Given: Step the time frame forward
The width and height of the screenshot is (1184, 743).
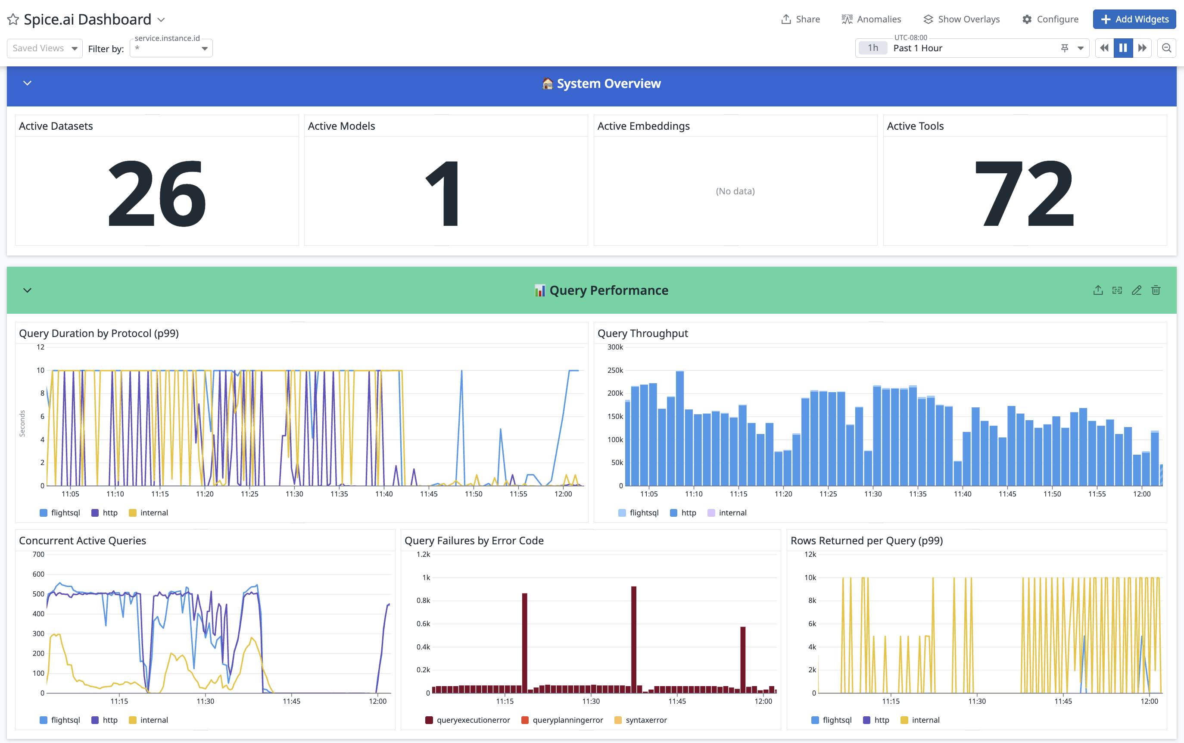Looking at the screenshot, I should [x=1142, y=48].
